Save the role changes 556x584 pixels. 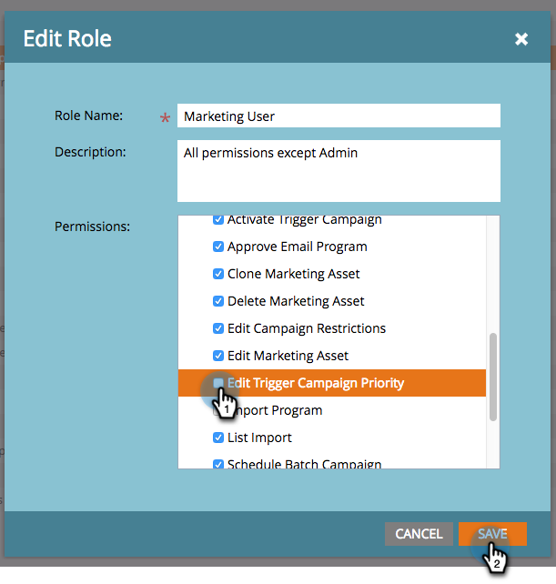[x=492, y=534]
